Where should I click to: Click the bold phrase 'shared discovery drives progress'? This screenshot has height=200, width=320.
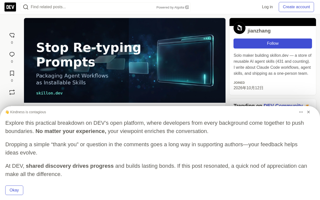70,166
